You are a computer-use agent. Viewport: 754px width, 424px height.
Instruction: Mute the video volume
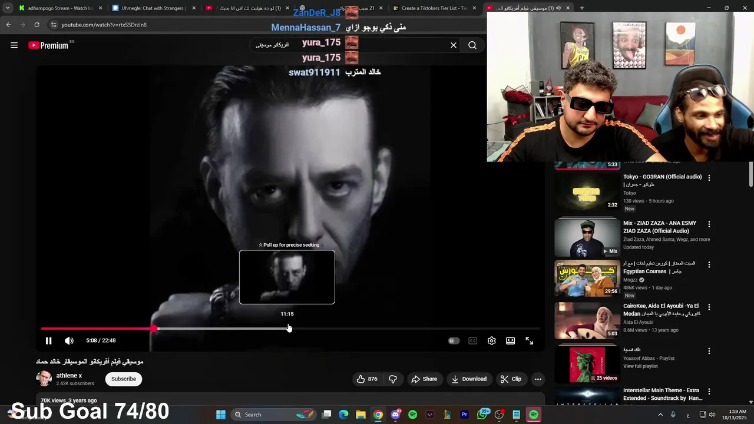click(69, 340)
